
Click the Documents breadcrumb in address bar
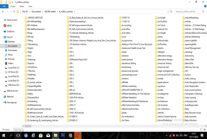point(36,12)
